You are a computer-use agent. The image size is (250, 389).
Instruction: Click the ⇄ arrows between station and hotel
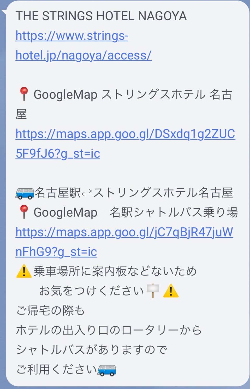pyautogui.click(x=87, y=193)
